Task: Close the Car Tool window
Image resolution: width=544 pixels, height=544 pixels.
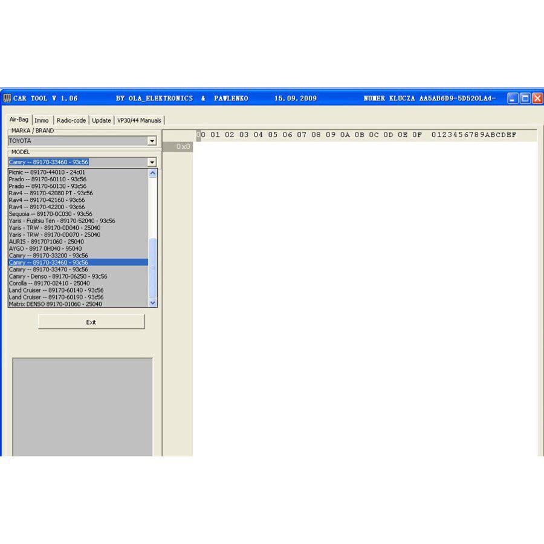Action: [537, 98]
